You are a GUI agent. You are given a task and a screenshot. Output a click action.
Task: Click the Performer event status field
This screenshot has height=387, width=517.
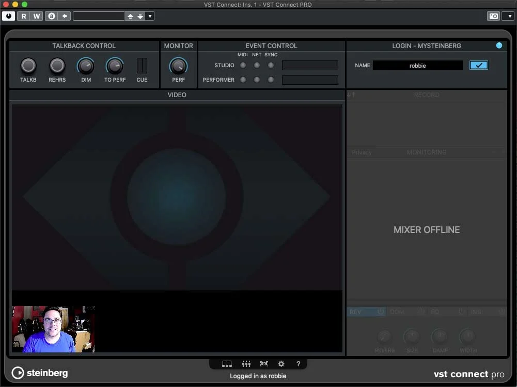pyautogui.click(x=310, y=80)
